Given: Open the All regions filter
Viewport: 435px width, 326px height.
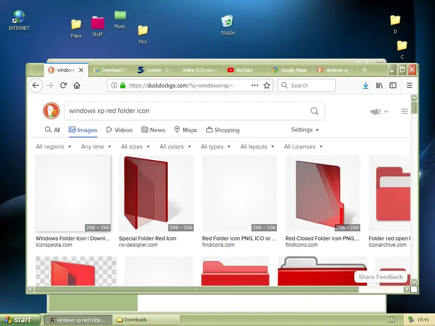Looking at the screenshot, I should pos(54,146).
